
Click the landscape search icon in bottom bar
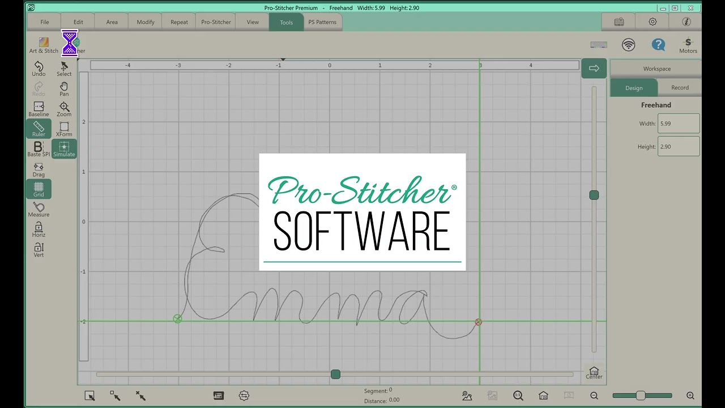coord(467,396)
